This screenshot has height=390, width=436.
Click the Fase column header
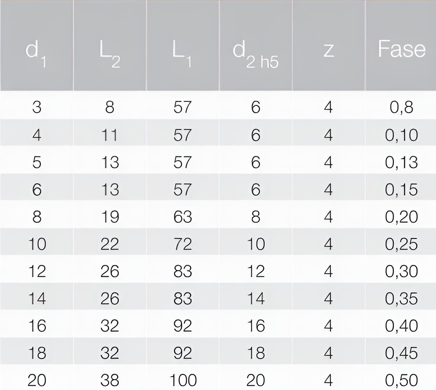pyautogui.click(x=401, y=49)
